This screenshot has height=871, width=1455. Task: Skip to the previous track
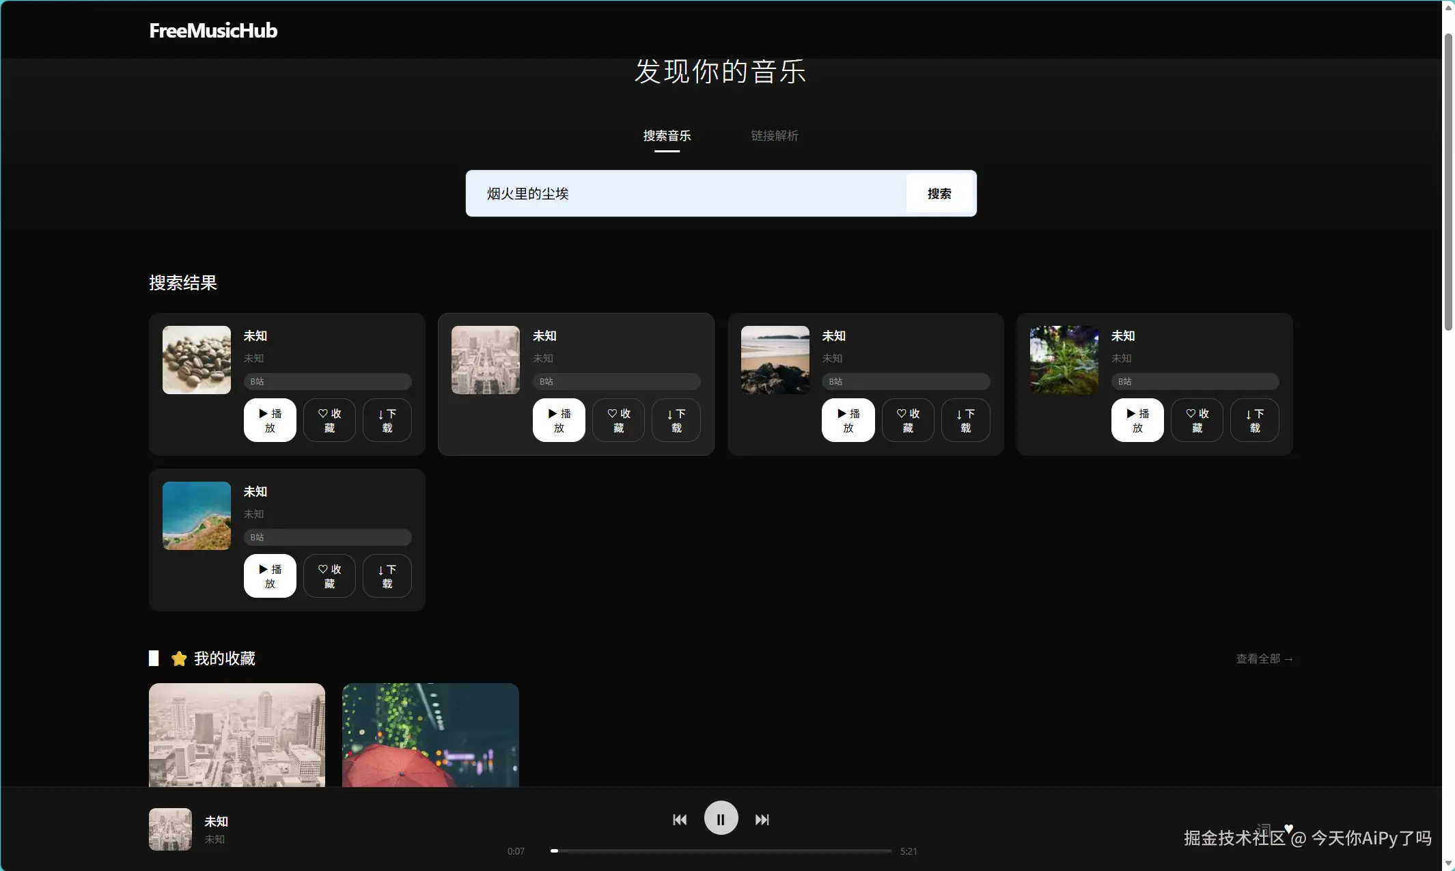[680, 820]
